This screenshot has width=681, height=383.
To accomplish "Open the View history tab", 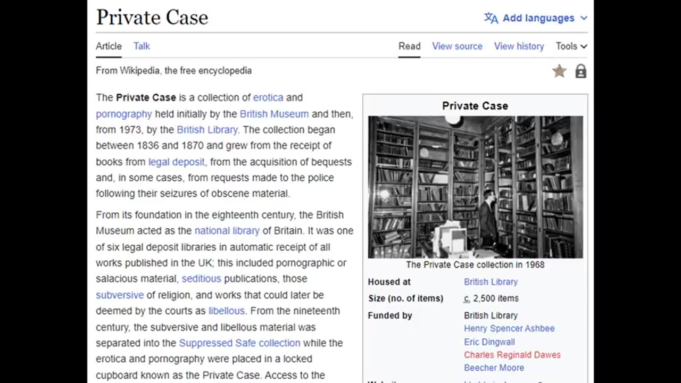I will [519, 46].
